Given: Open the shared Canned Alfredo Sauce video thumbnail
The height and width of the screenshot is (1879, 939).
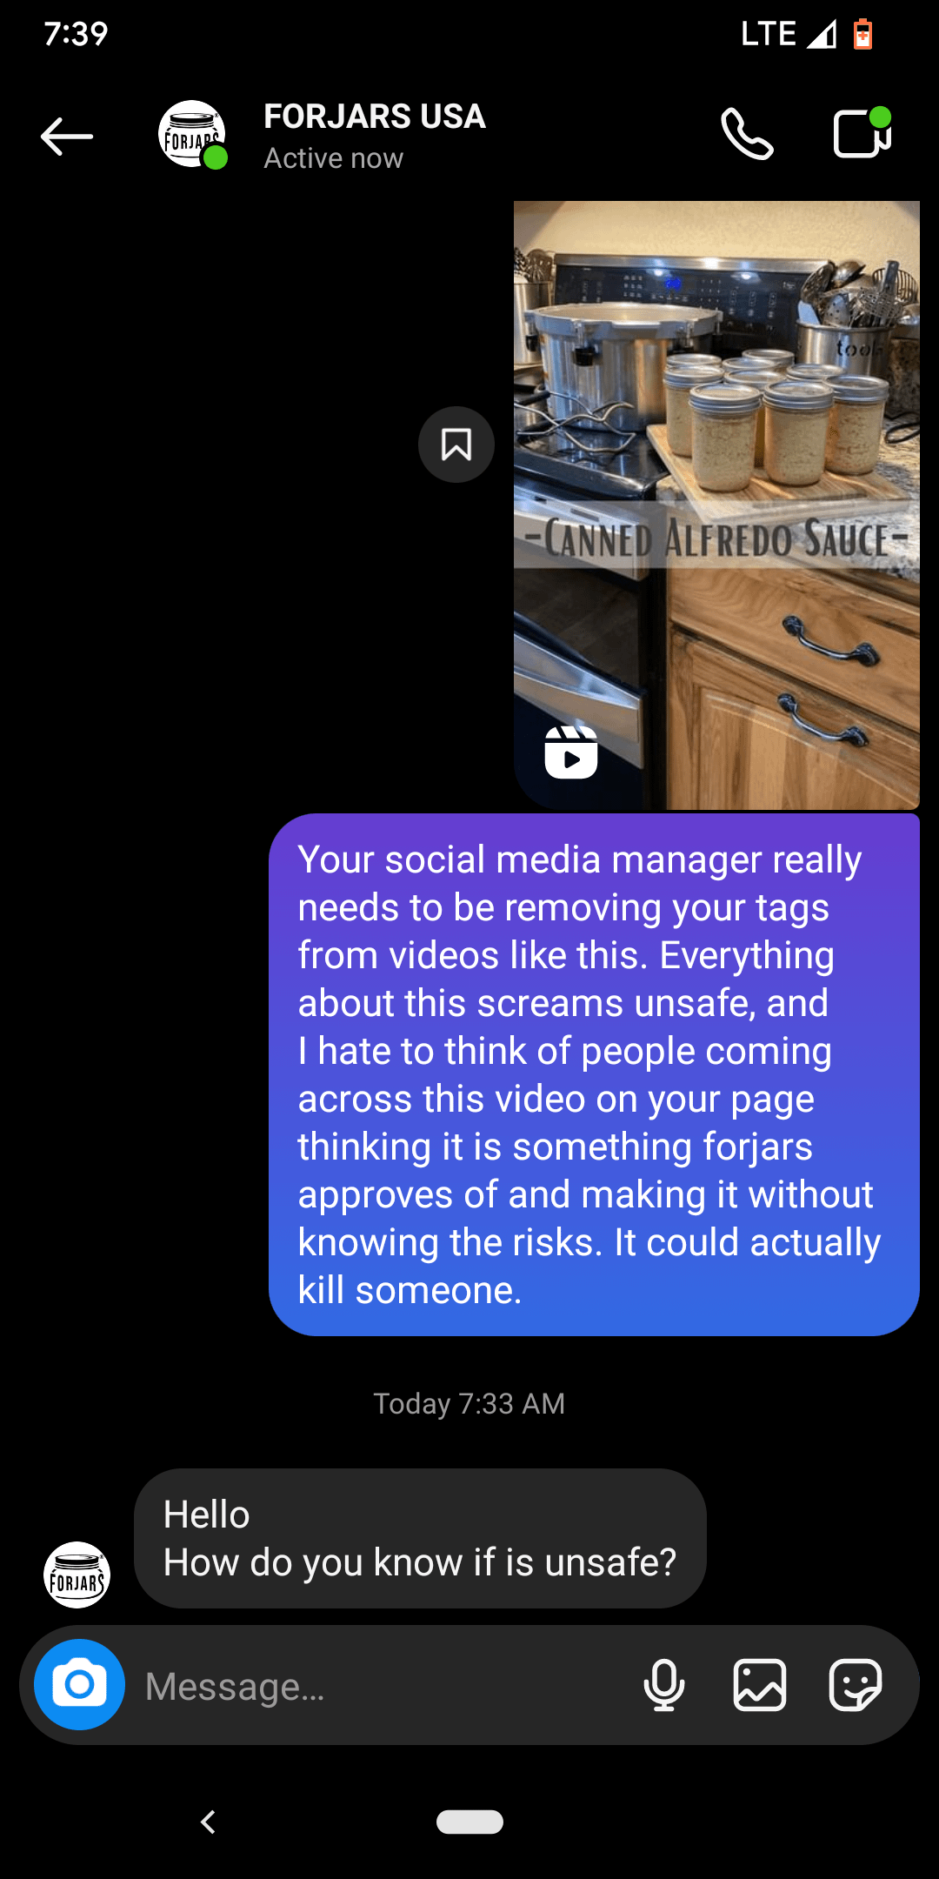Looking at the screenshot, I should click(x=716, y=505).
